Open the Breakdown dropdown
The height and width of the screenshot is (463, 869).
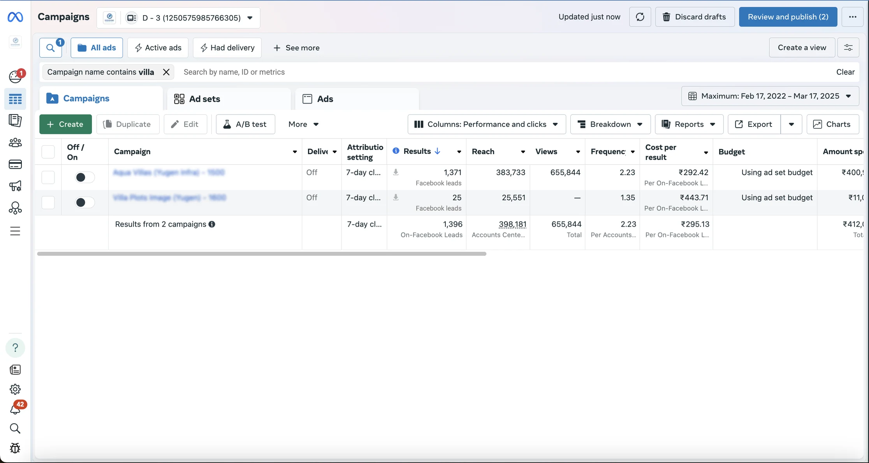click(x=610, y=124)
